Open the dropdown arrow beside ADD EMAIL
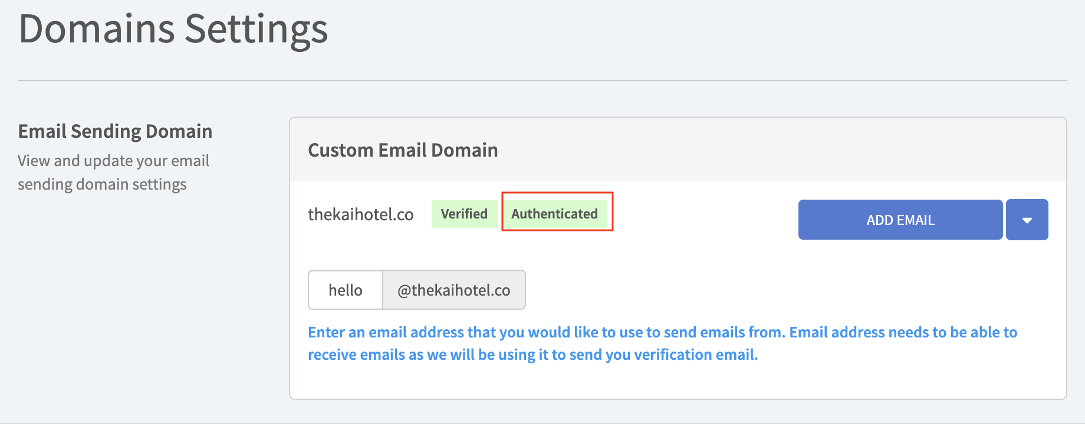The image size is (1085, 424). pyautogui.click(x=1027, y=220)
